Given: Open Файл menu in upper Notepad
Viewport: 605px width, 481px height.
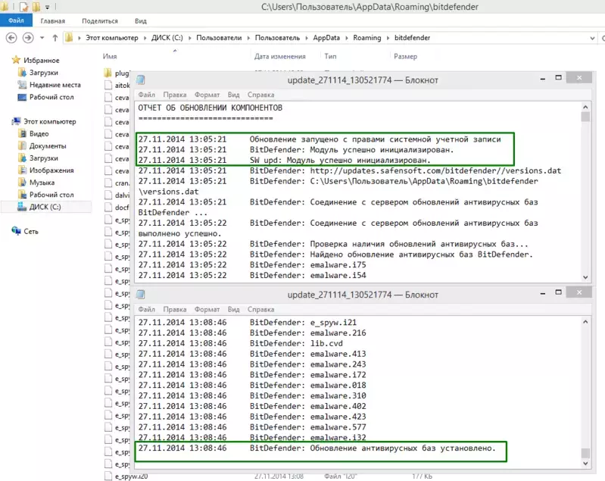Looking at the screenshot, I should tap(147, 95).
